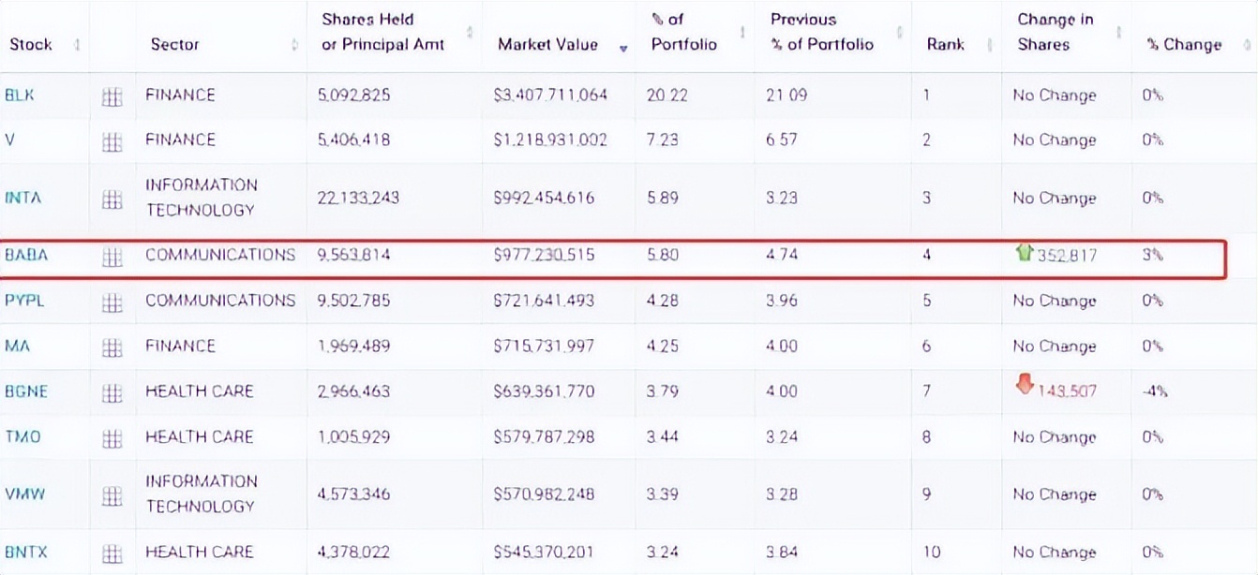The height and width of the screenshot is (575, 1258).
Task: Open the grid icon in VMW row
Action: [112, 495]
